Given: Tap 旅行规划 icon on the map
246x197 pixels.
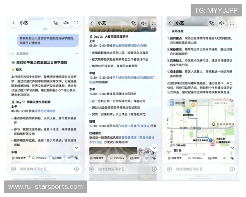Looking at the screenshot, I should click(172, 103).
